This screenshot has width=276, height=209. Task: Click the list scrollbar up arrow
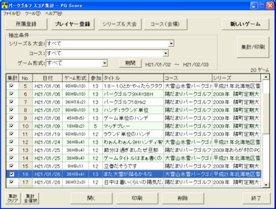(x=266, y=77)
